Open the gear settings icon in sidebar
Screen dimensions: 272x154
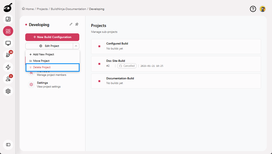(8, 91)
